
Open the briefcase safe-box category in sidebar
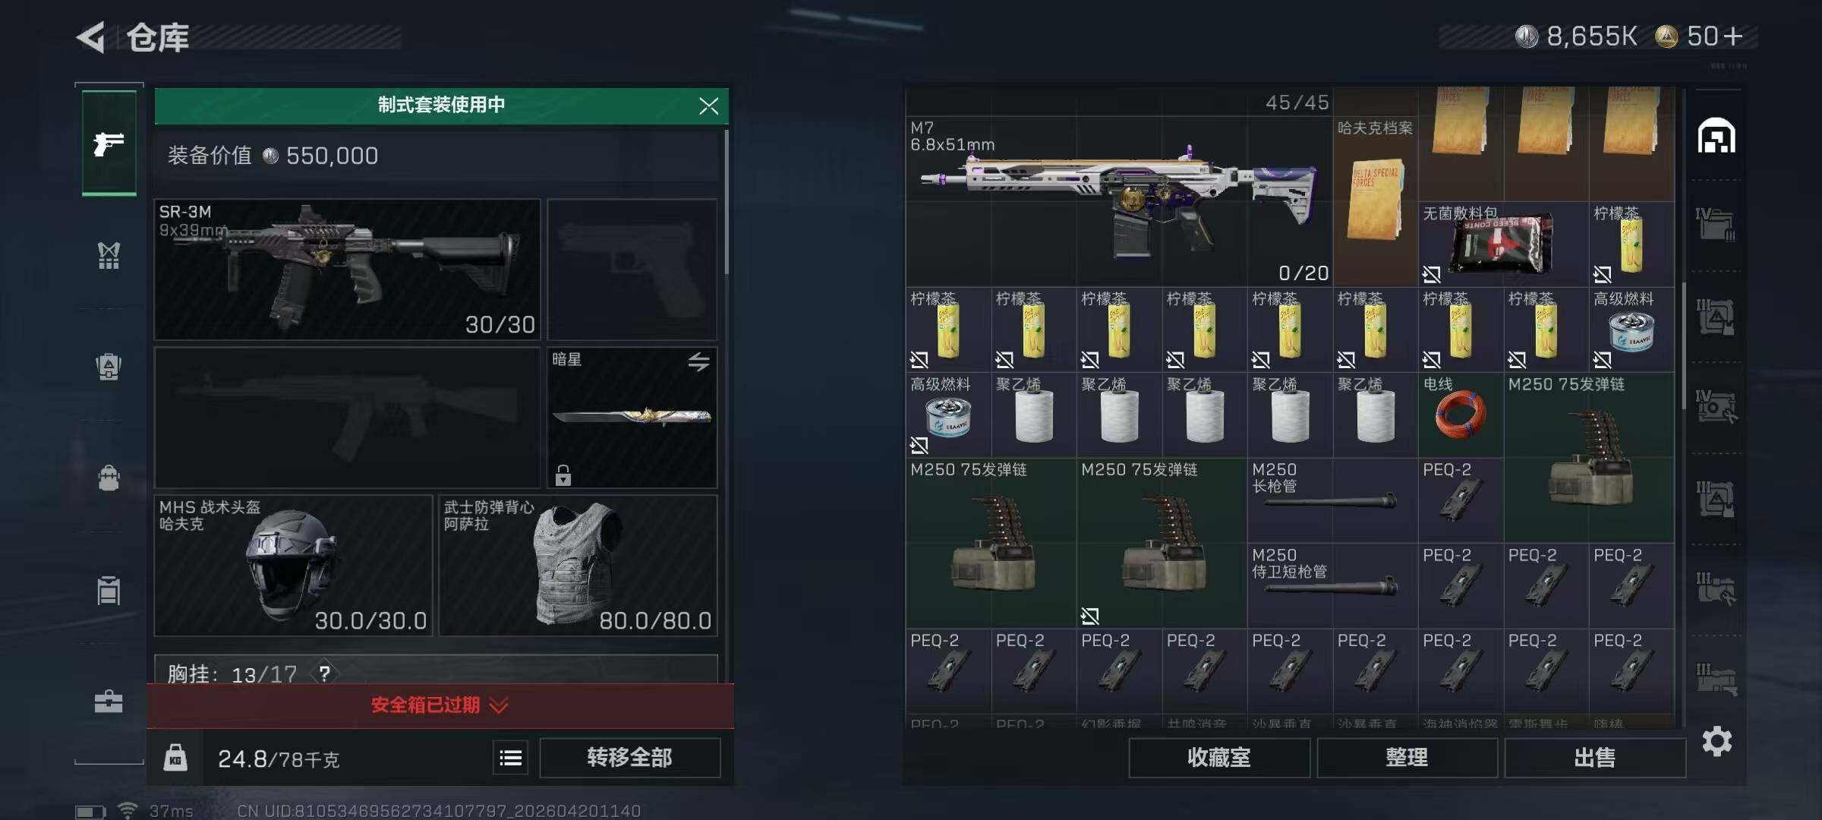[109, 701]
